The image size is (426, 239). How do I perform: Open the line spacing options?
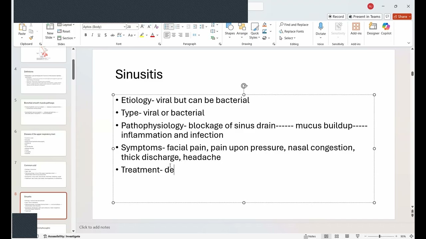click(202, 27)
